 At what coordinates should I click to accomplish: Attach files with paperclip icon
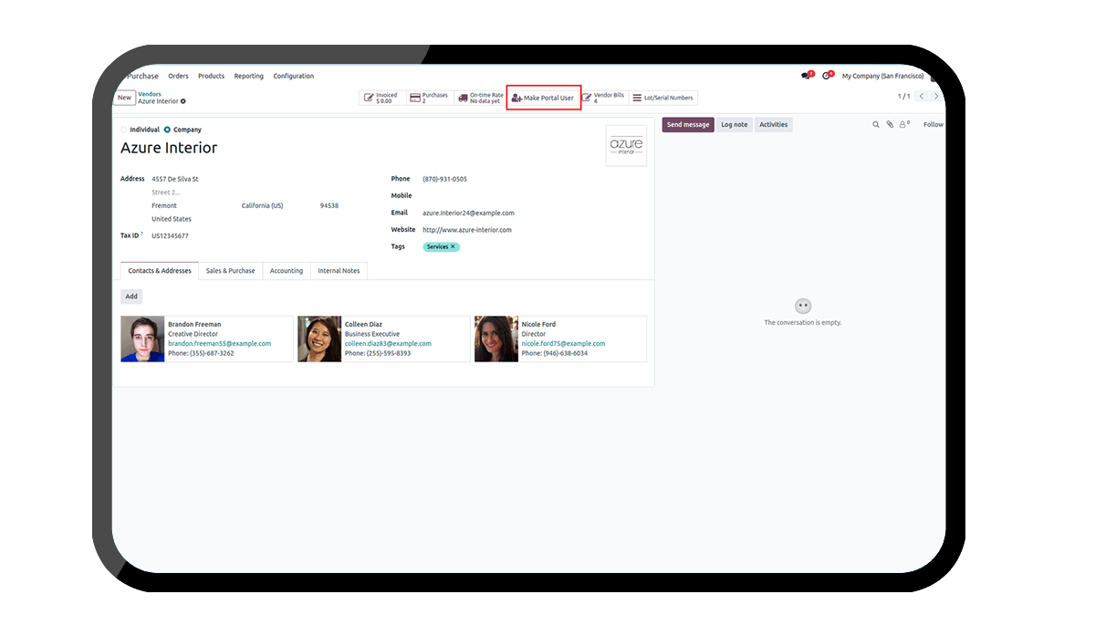pyautogui.click(x=890, y=125)
